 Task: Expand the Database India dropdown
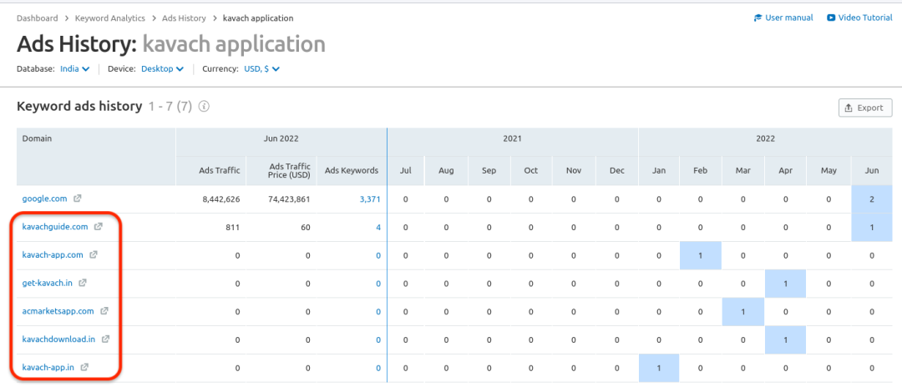75,69
